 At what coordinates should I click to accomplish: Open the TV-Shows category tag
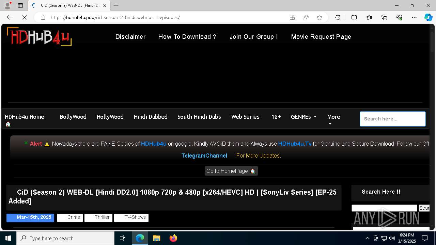click(131, 217)
